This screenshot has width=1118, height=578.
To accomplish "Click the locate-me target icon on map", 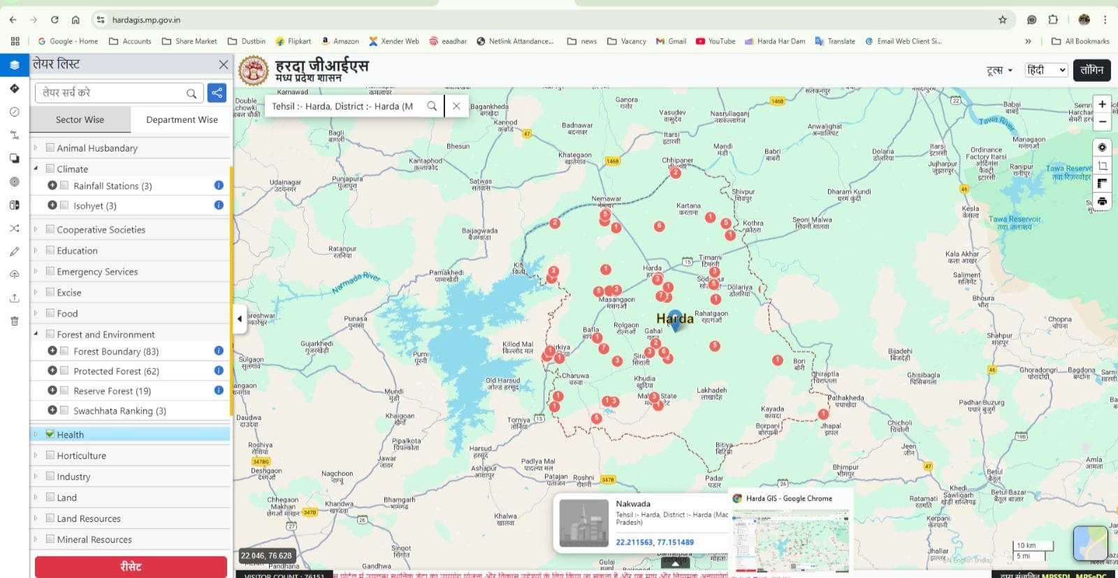I will coord(1102,147).
